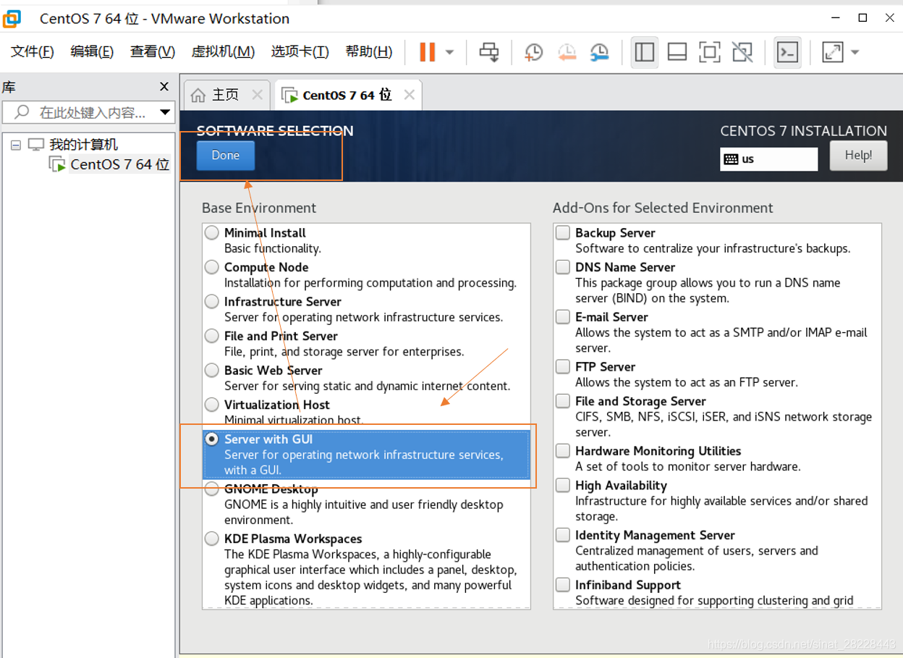Enable High Availability checkbox
903x658 pixels.
pyautogui.click(x=563, y=485)
